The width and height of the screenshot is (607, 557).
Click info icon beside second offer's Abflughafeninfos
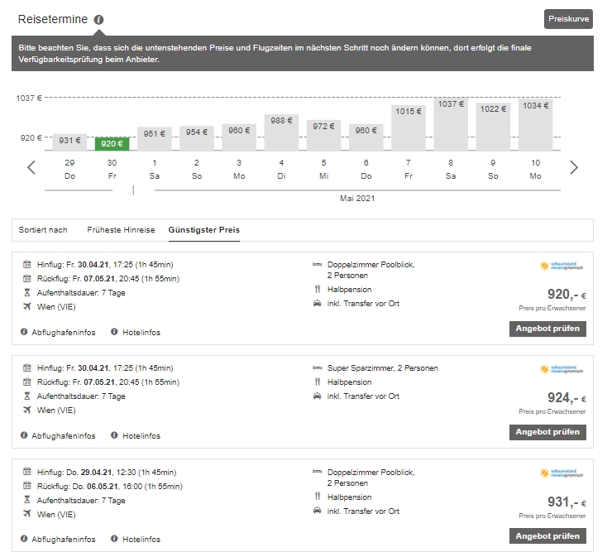25,435
